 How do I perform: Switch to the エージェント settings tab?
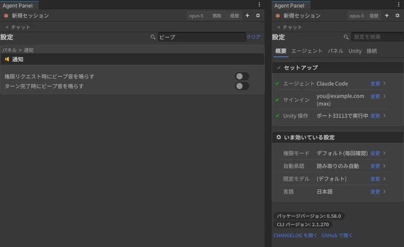pyautogui.click(x=307, y=51)
